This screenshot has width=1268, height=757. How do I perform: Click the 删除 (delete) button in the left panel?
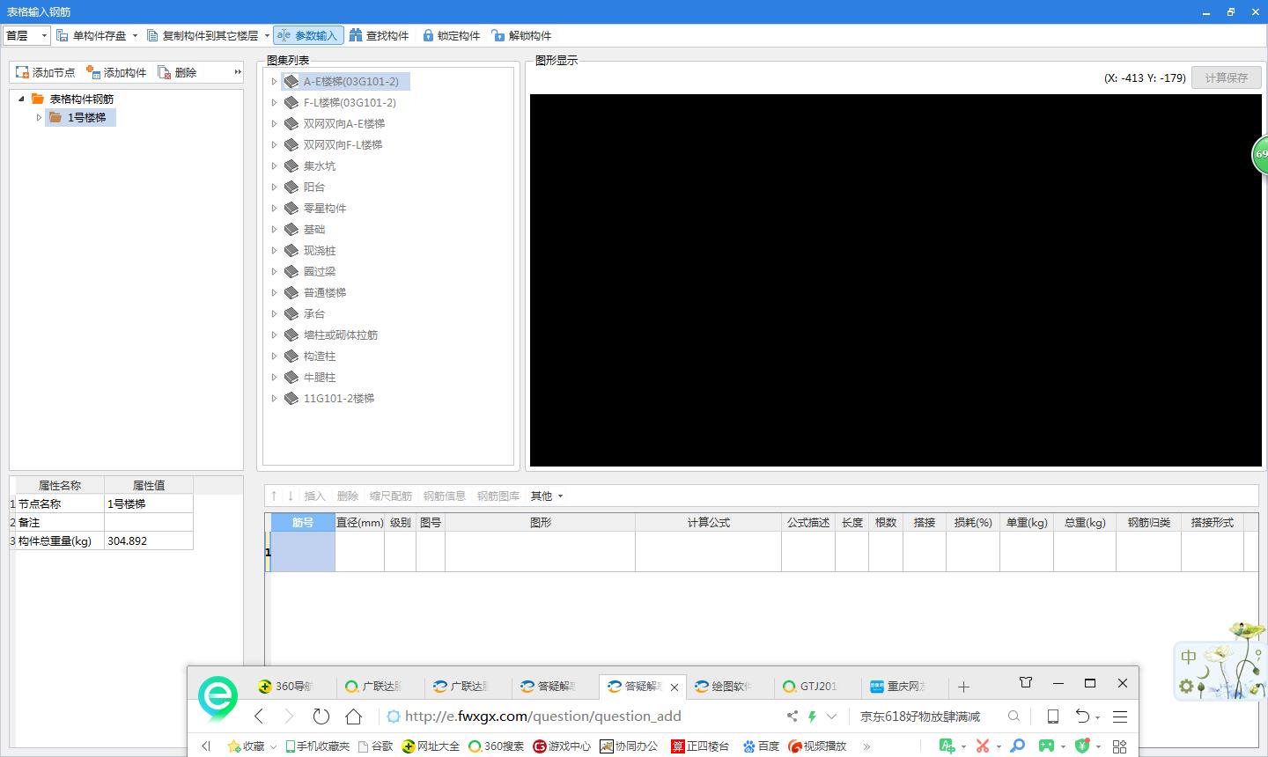click(177, 72)
